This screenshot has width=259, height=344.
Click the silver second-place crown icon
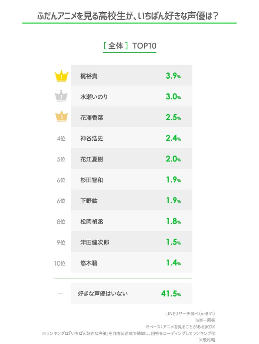tap(61, 97)
